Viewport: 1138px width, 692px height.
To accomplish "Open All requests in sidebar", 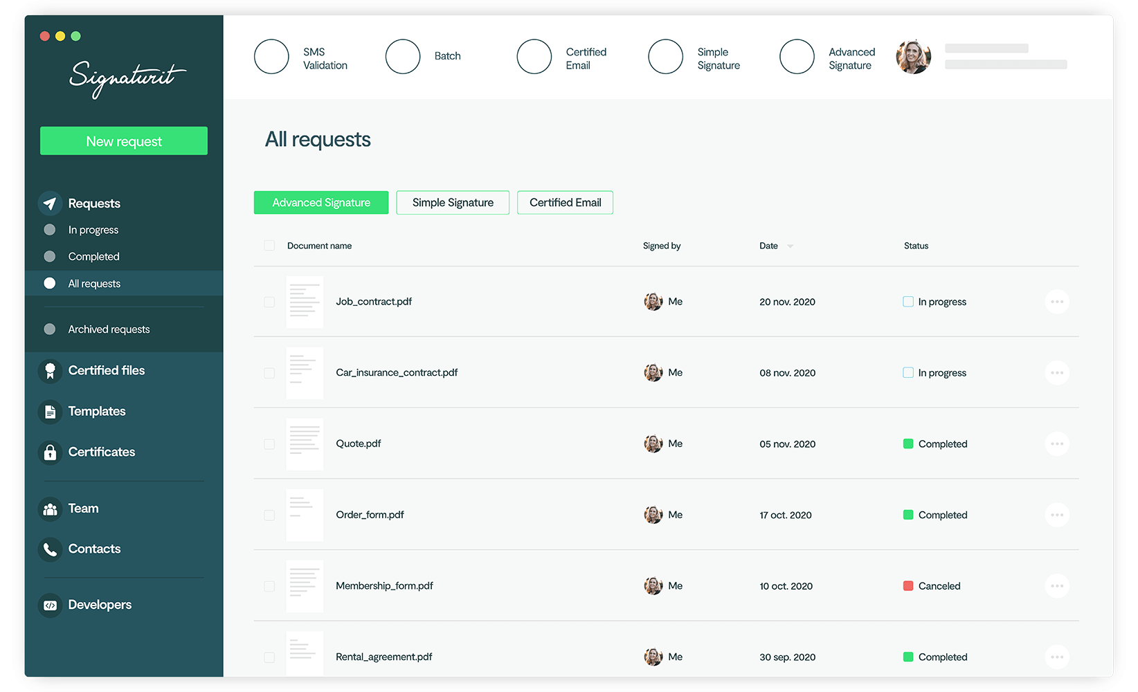I will [x=124, y=284].
